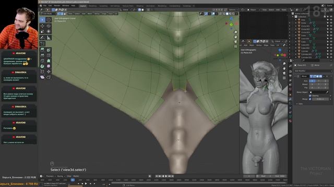Click pan hand icon in main viewport
This screenshot has width=334, height=187.
[235, 37]
